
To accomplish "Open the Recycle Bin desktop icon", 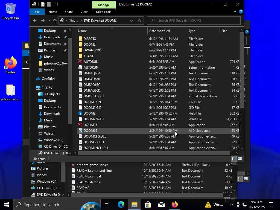I will (x=11, y=11).
